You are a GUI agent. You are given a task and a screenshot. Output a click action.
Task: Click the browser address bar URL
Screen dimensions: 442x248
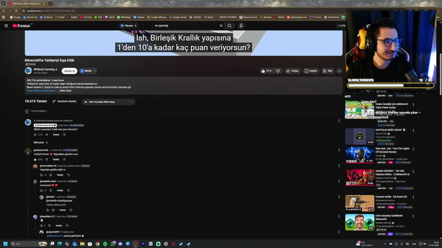pos(51,11)
